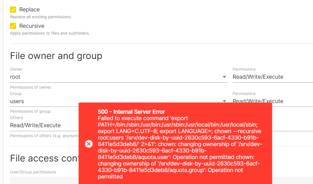Click the User/Group permissions label

tap(33, 172)
